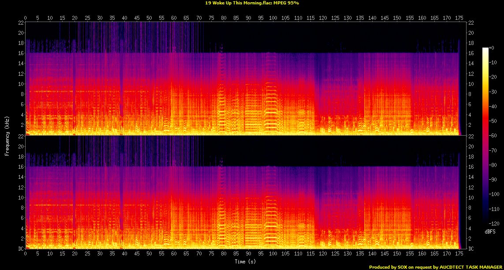Select the 25 mark on the bottom time axis
Viewport: 504px width, 270px height.
(87, 254)
